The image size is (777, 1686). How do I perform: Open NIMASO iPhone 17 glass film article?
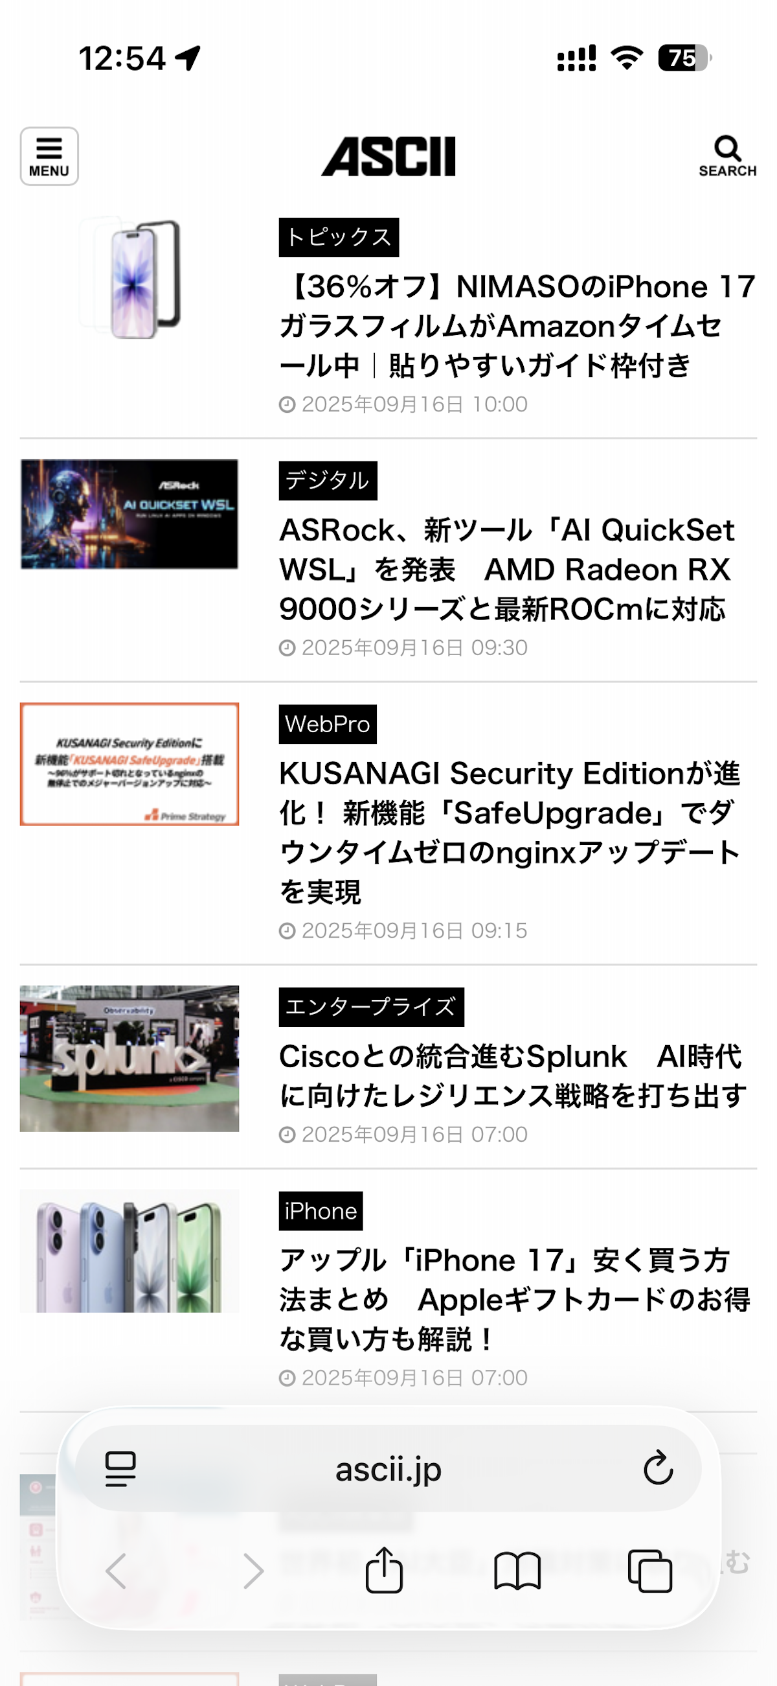[x=517, y=325]
